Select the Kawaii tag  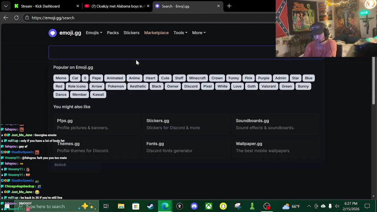coord(98,95)
